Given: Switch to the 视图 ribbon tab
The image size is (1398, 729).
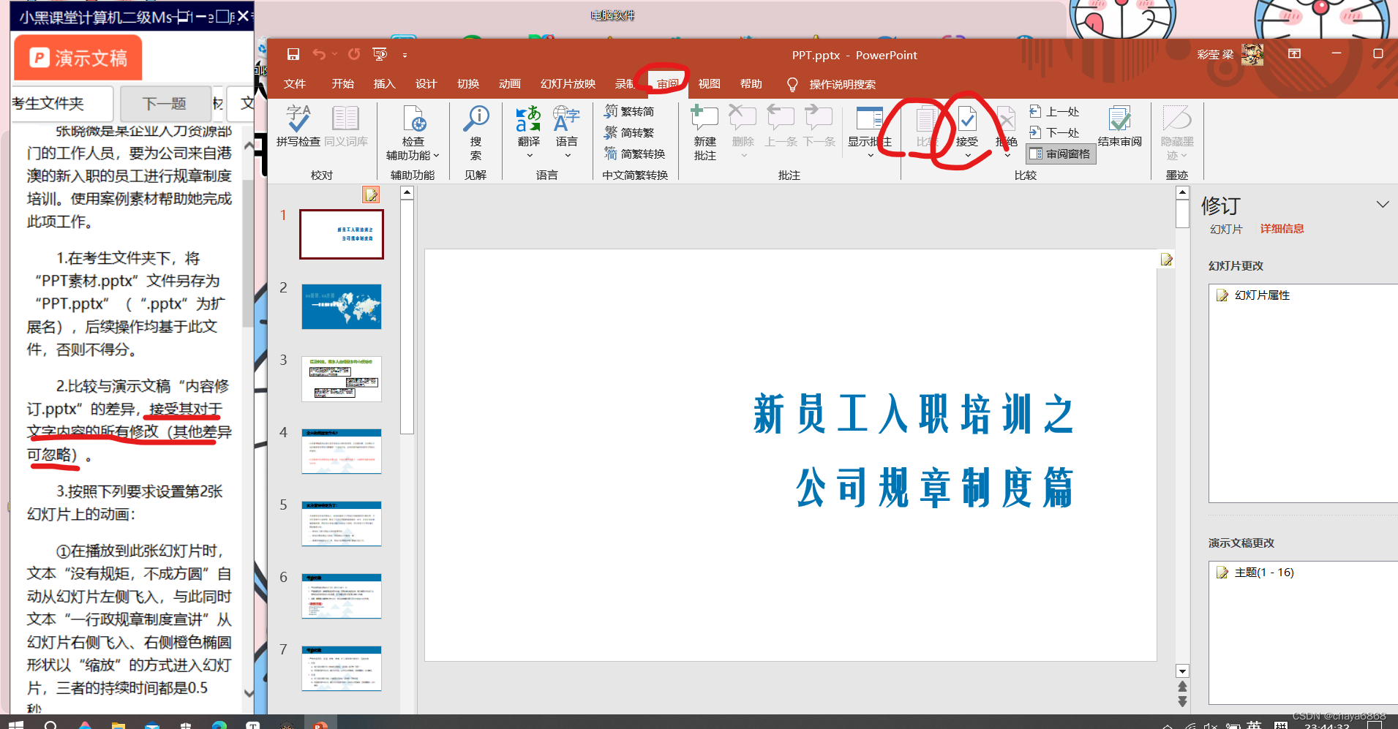Looking at the screenshot, I should click(709, 84).
